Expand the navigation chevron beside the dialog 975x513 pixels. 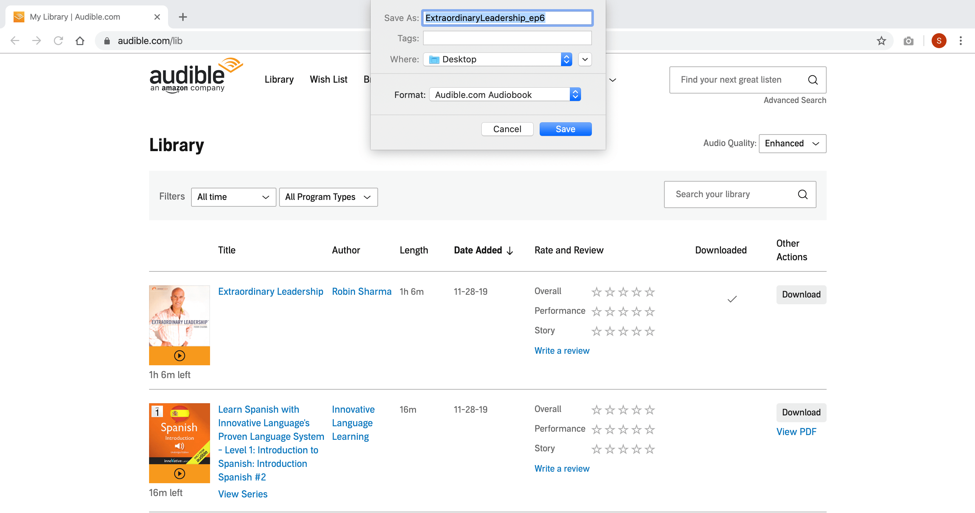(613, 80)
